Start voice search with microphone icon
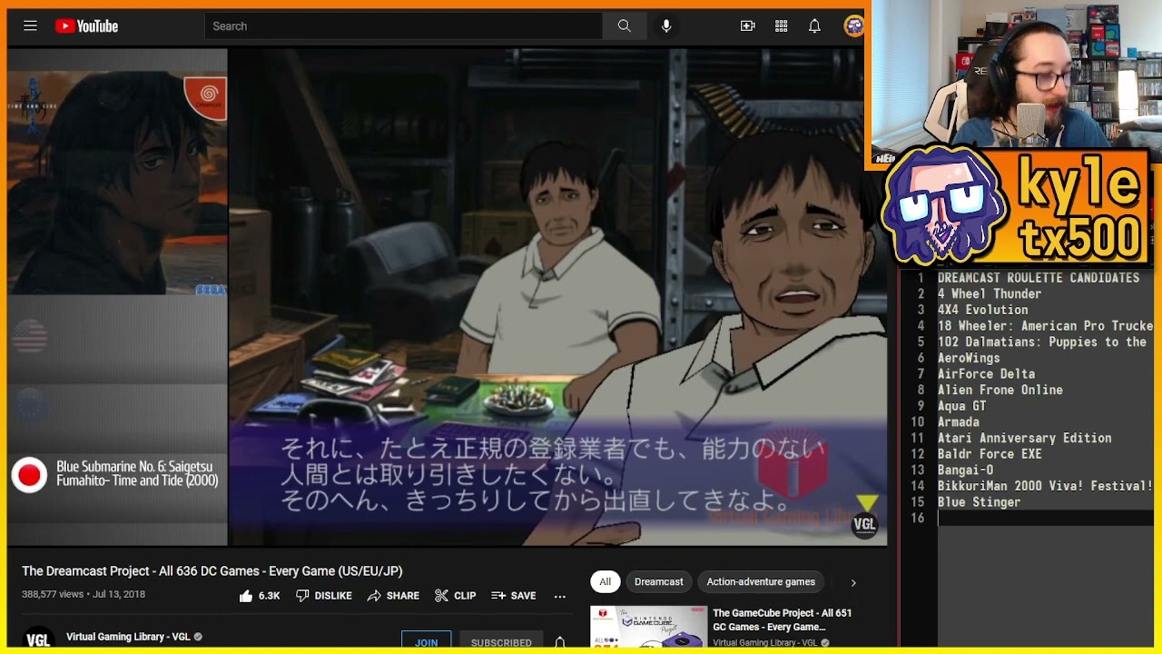 [x=666, y=26]
